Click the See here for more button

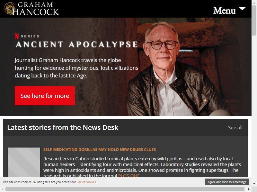45,96
